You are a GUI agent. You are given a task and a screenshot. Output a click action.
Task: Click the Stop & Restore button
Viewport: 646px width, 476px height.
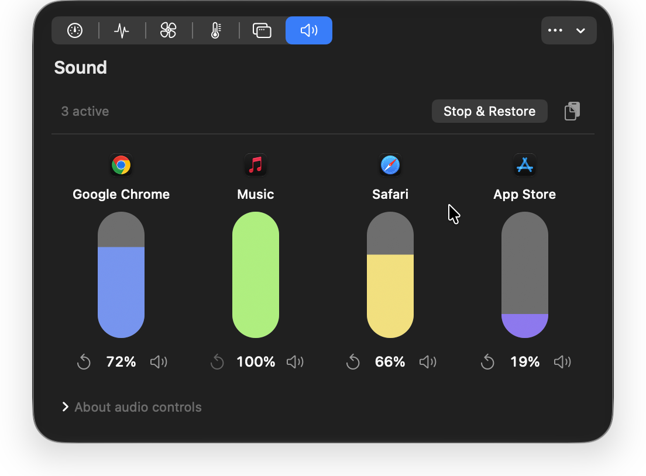click(489, 111)
